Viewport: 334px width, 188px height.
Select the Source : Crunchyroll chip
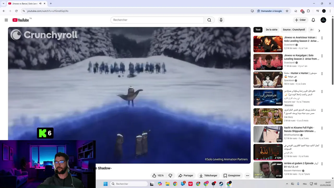(294, 30)
